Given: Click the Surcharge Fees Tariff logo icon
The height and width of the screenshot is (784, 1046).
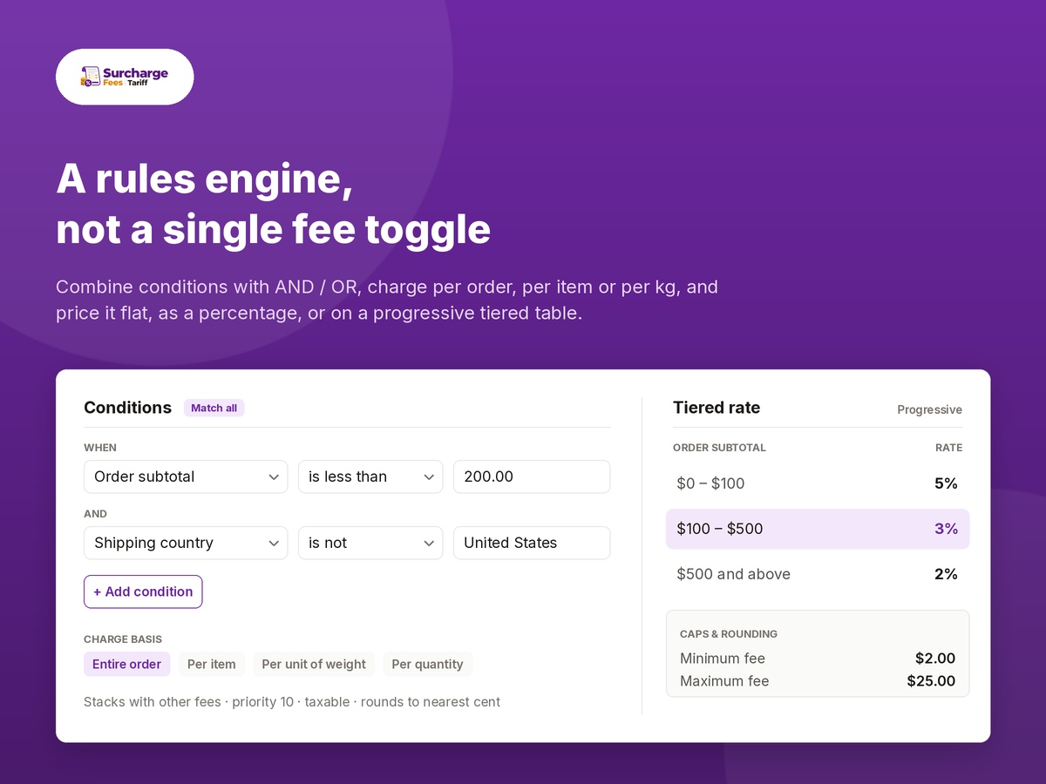Looking at the screenshot, I should [91, 77].
